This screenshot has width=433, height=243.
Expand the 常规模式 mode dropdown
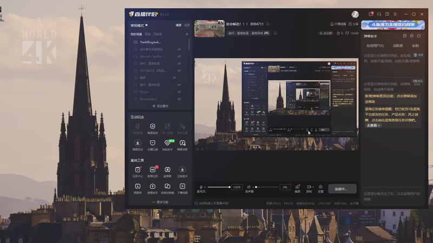(x=139, y=25)
